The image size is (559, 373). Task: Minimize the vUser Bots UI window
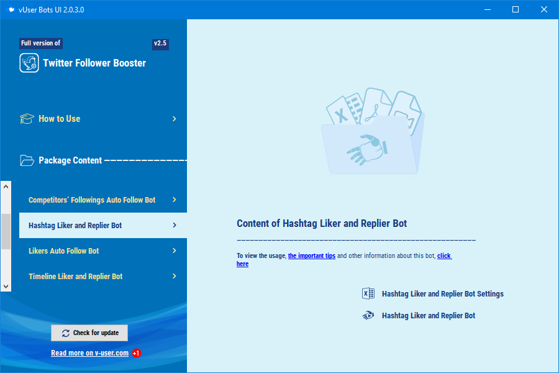pos(488,10)
